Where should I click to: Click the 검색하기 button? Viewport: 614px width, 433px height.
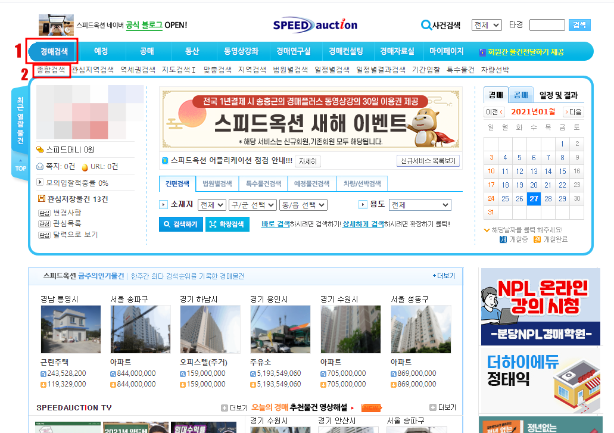point(181,225)
